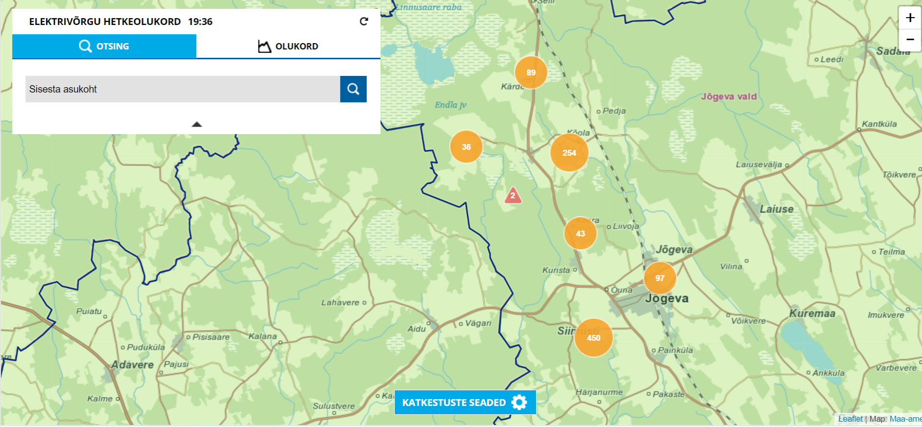Viewport: 922px width, 427px height.
Task: Open KATKESTUSTE SEADED settings
Action: (454, 403)
